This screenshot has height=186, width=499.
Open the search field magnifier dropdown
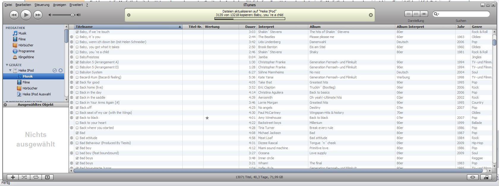coord(436,14)
